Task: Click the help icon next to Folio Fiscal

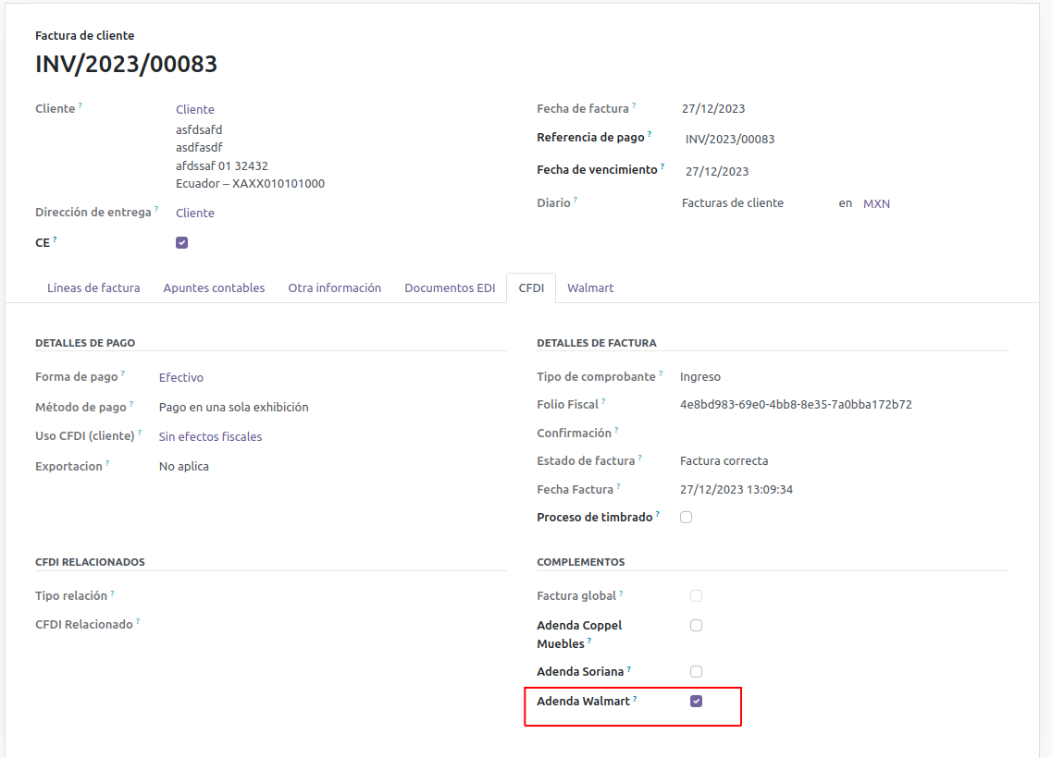Action: pos(603,402)
